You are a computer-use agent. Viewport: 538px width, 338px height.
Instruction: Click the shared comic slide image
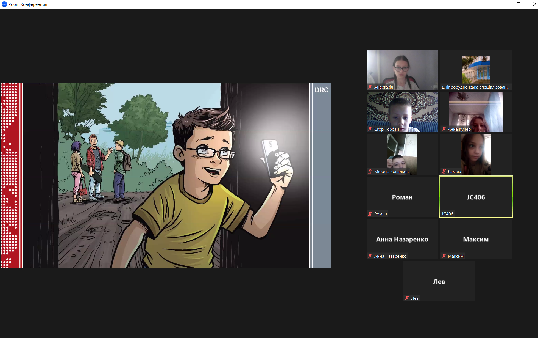click(166, 175)
